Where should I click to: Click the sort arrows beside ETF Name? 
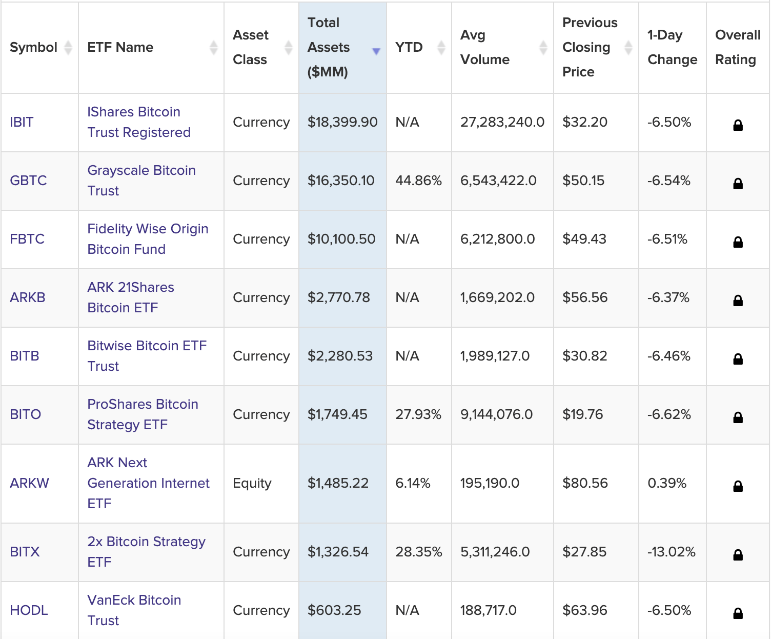(x=214, y=47)
